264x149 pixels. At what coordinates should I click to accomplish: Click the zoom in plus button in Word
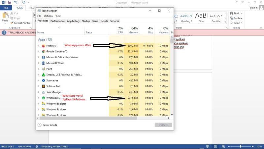[252, 146]
